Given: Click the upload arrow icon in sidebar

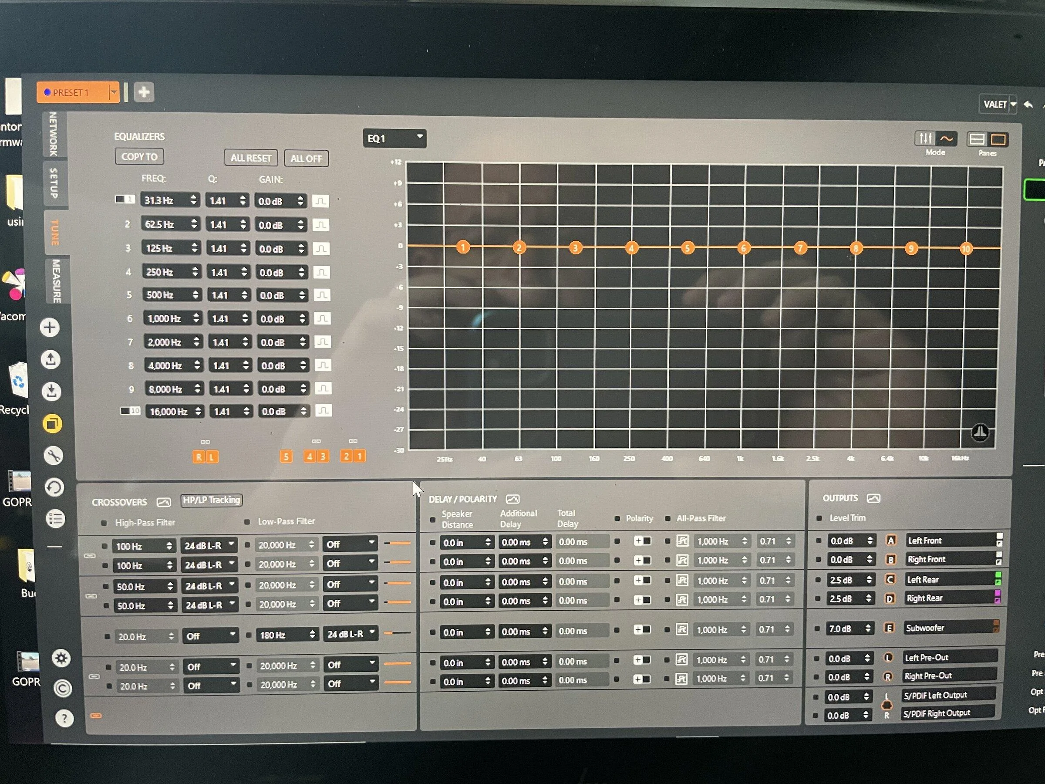Looking at the screenshot, I should [51, 360].
